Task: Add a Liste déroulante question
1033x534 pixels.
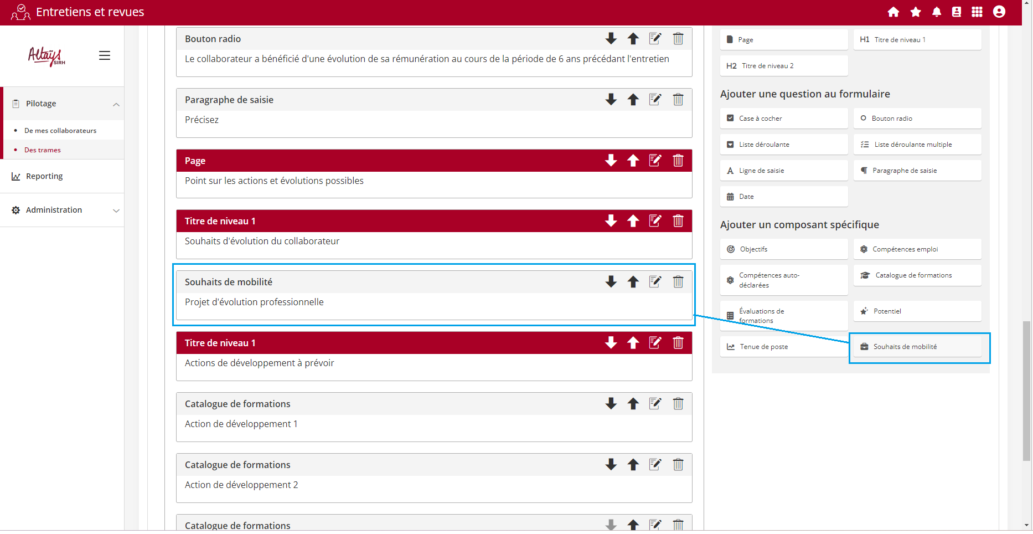Action: coord(783,145)
